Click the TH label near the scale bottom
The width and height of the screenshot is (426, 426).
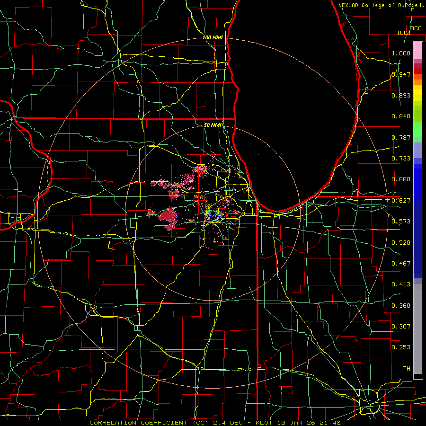point(407,369)
